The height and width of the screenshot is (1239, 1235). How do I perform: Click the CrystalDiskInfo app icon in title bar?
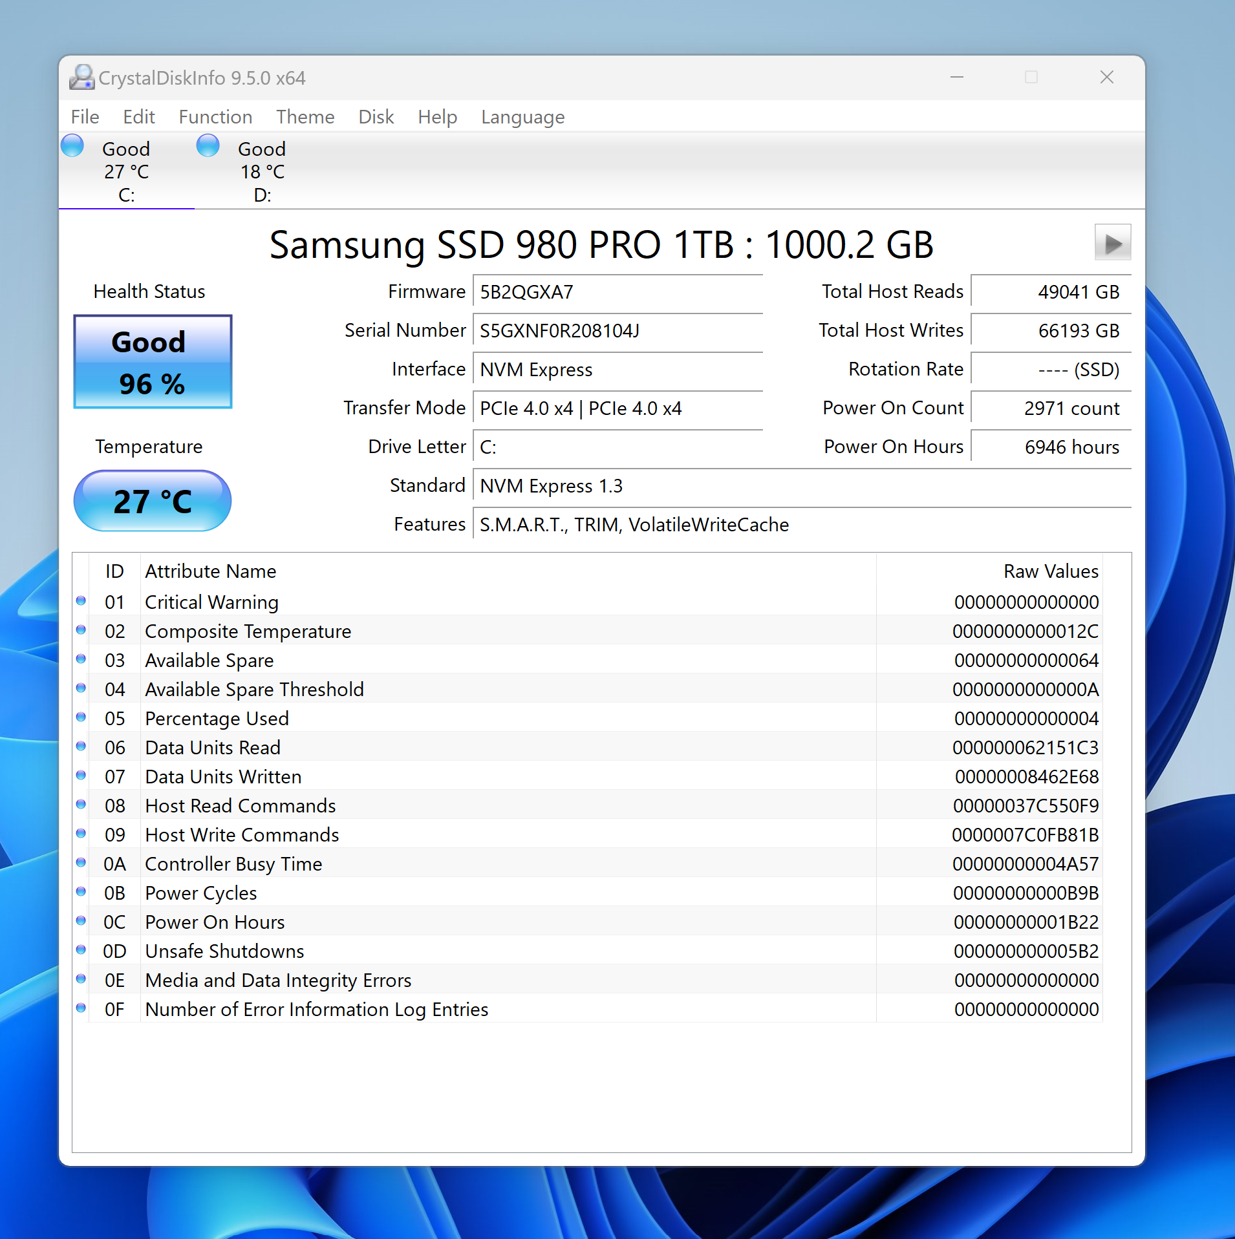[x=82, y=78]
